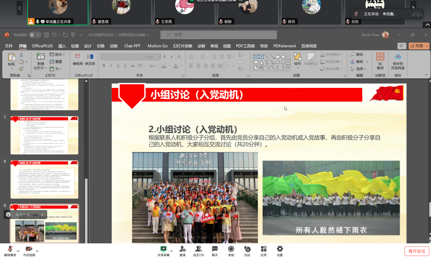This screenshot has width=431, height=259.
Task: Select the Format Painter brush icon
Action: click(21, 69)
